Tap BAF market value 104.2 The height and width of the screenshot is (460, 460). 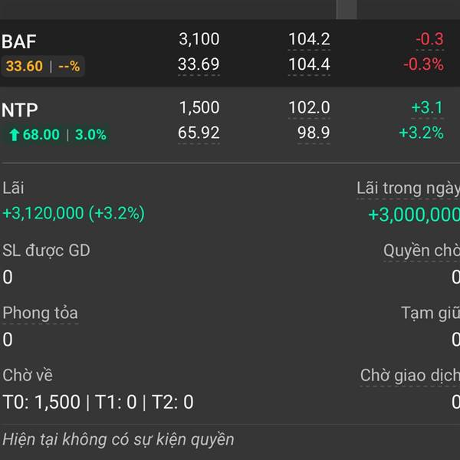[x=309, y=39]
